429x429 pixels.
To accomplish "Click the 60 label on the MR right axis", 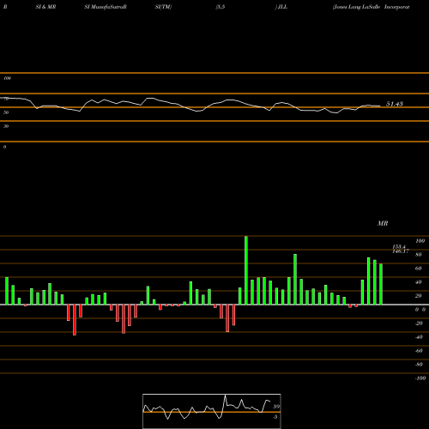I will pos(419,269).
